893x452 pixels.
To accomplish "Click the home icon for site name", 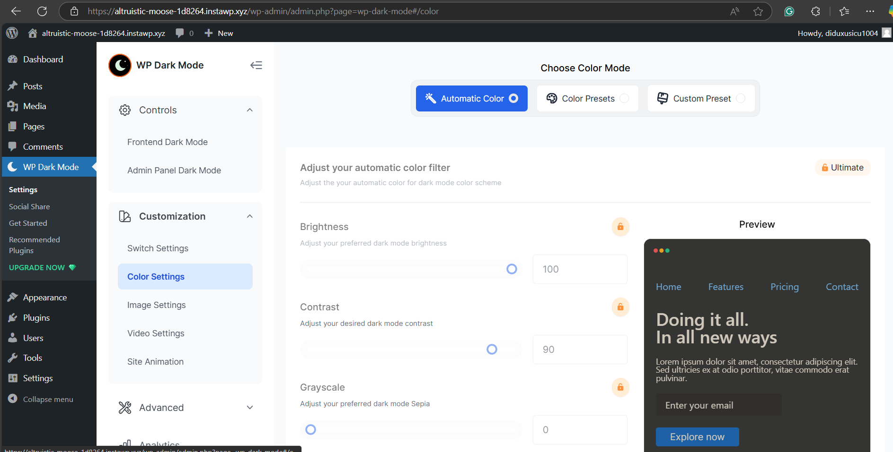I will [x=33, y=33].
